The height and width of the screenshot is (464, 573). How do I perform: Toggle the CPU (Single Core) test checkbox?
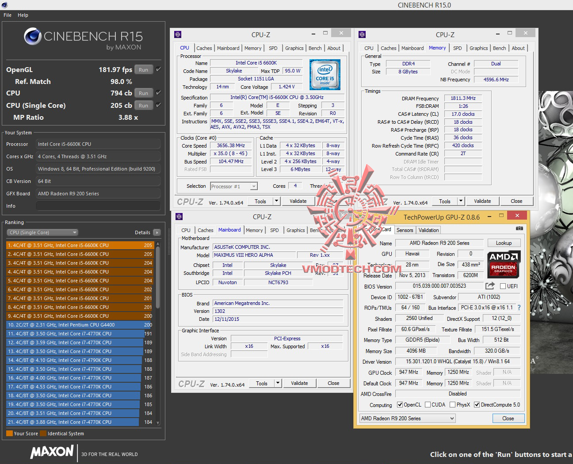pos(158,105)
